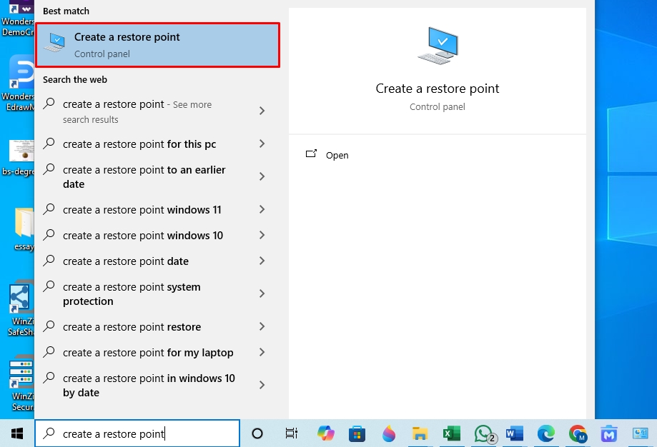Open the Windows Start button
Viewport: 657px width, 447px height.
17,433
